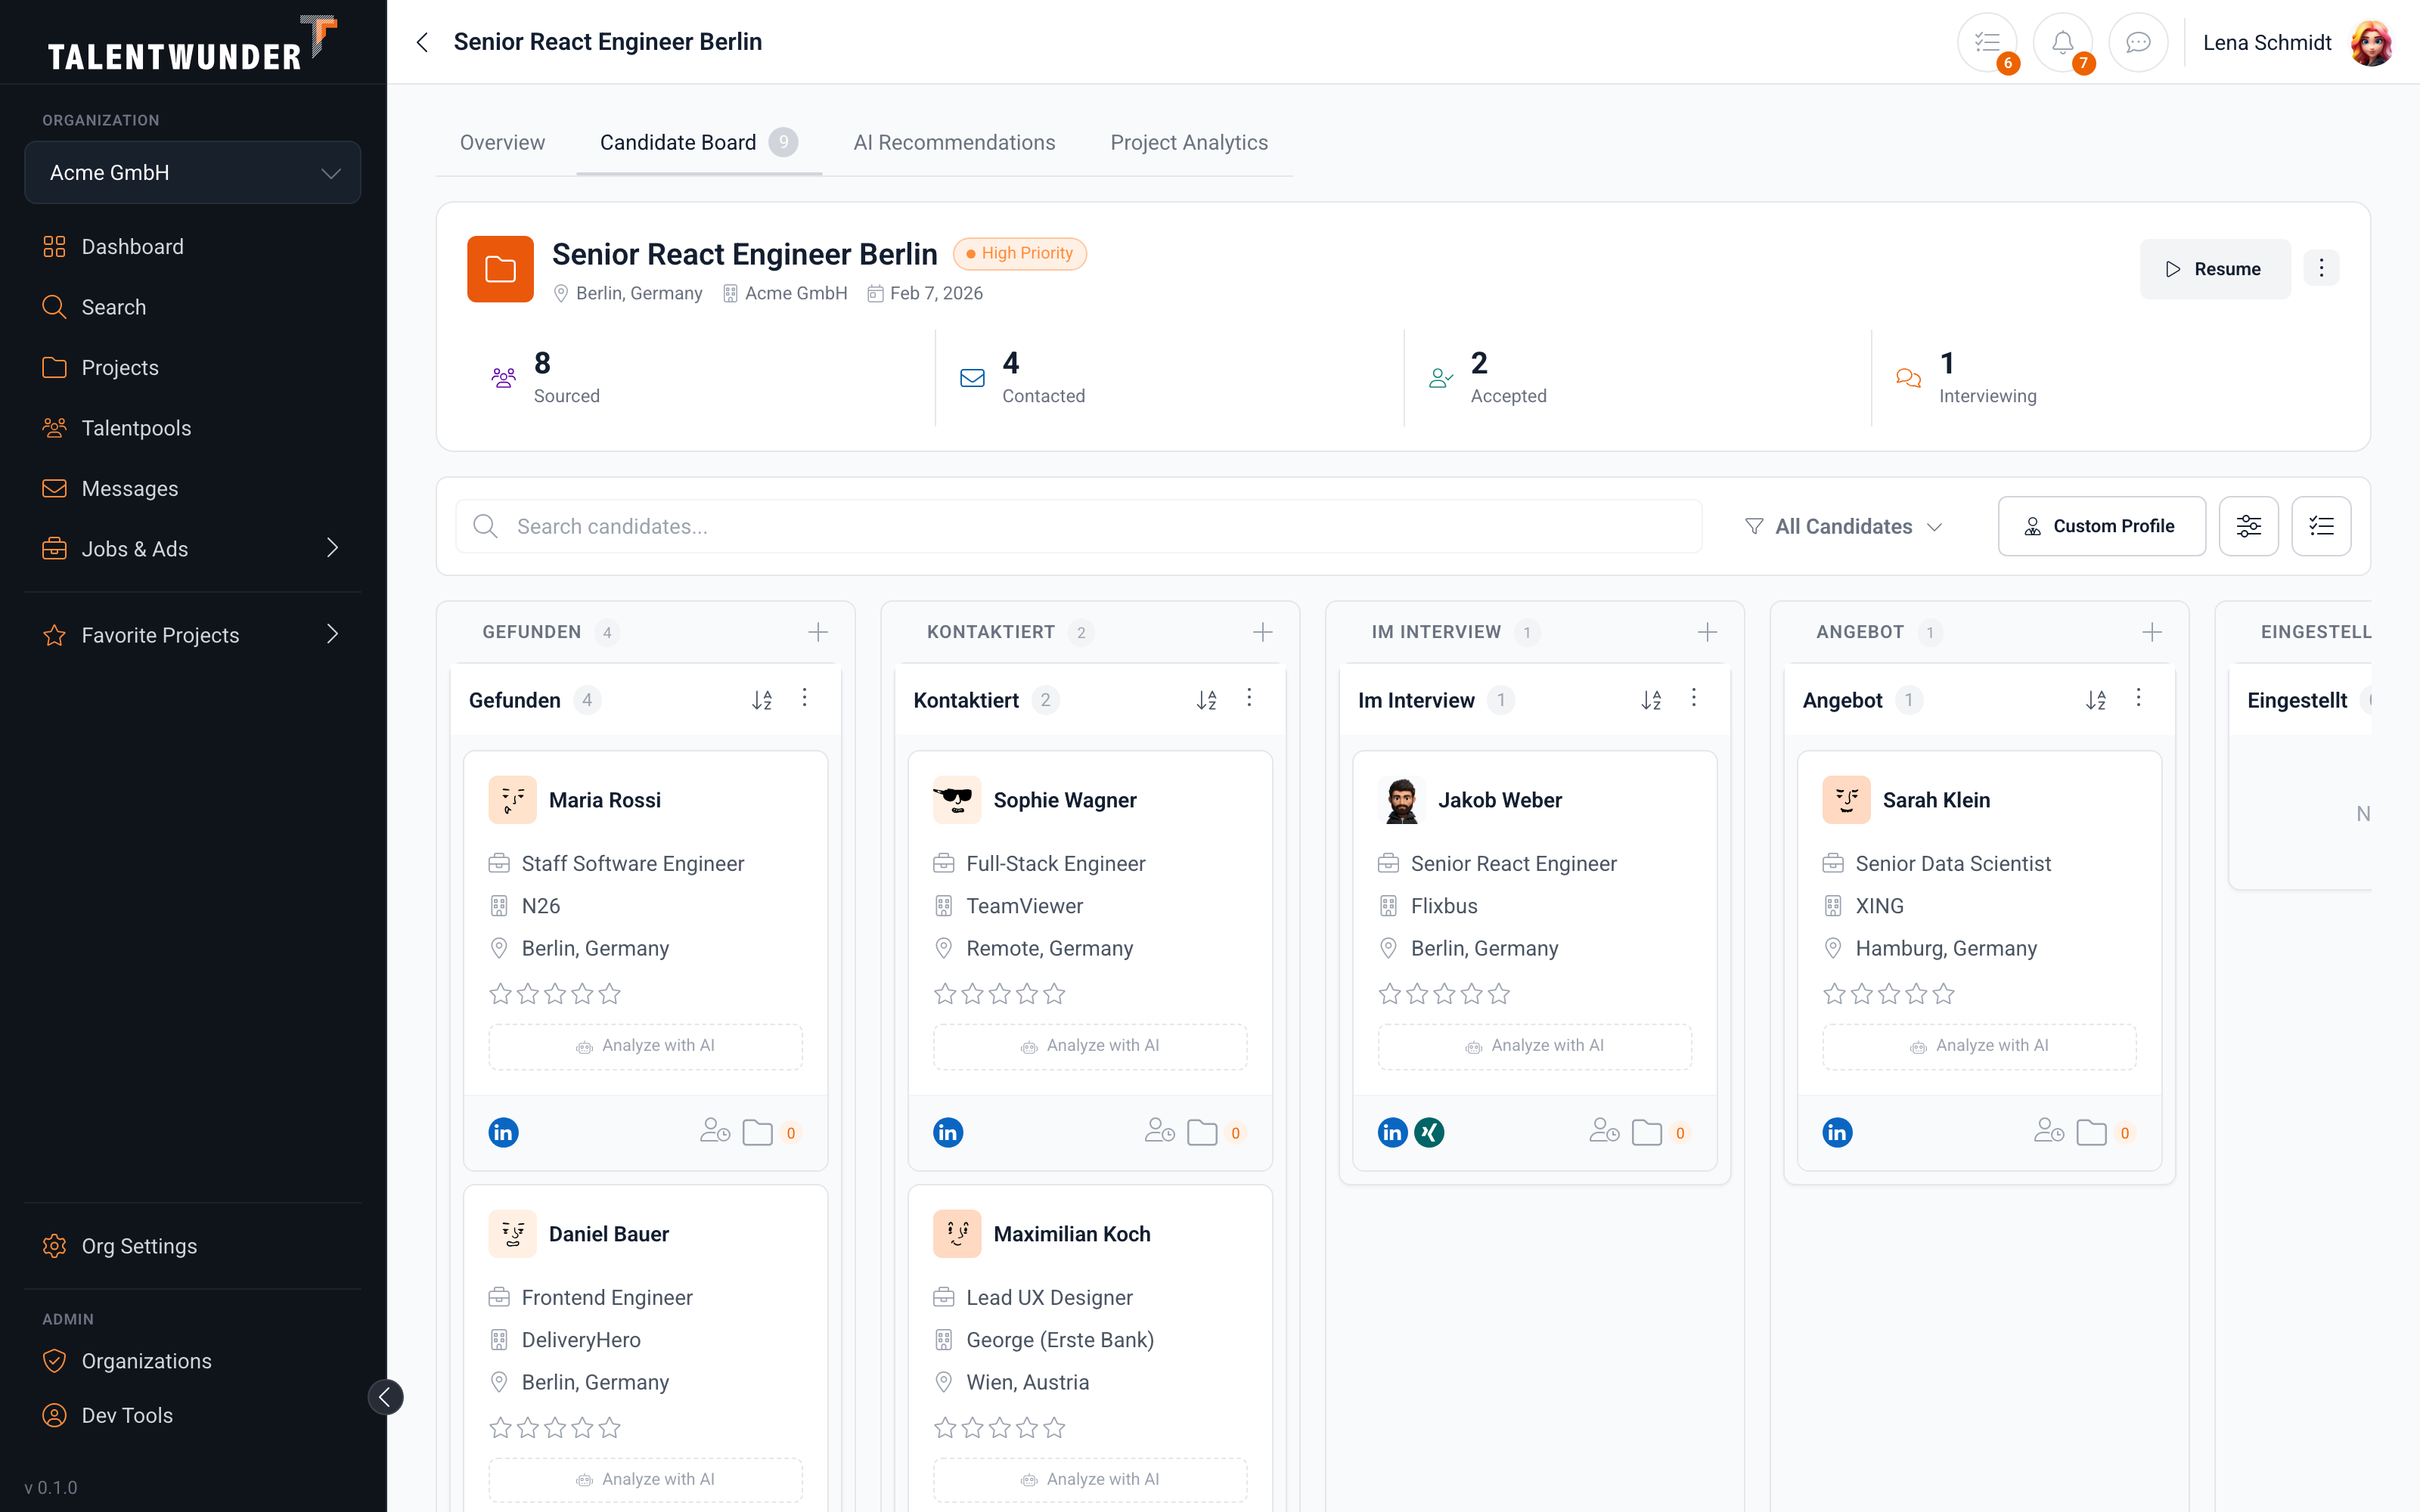Click Lena Schmidt's profile avatar

pos(2371,42)
